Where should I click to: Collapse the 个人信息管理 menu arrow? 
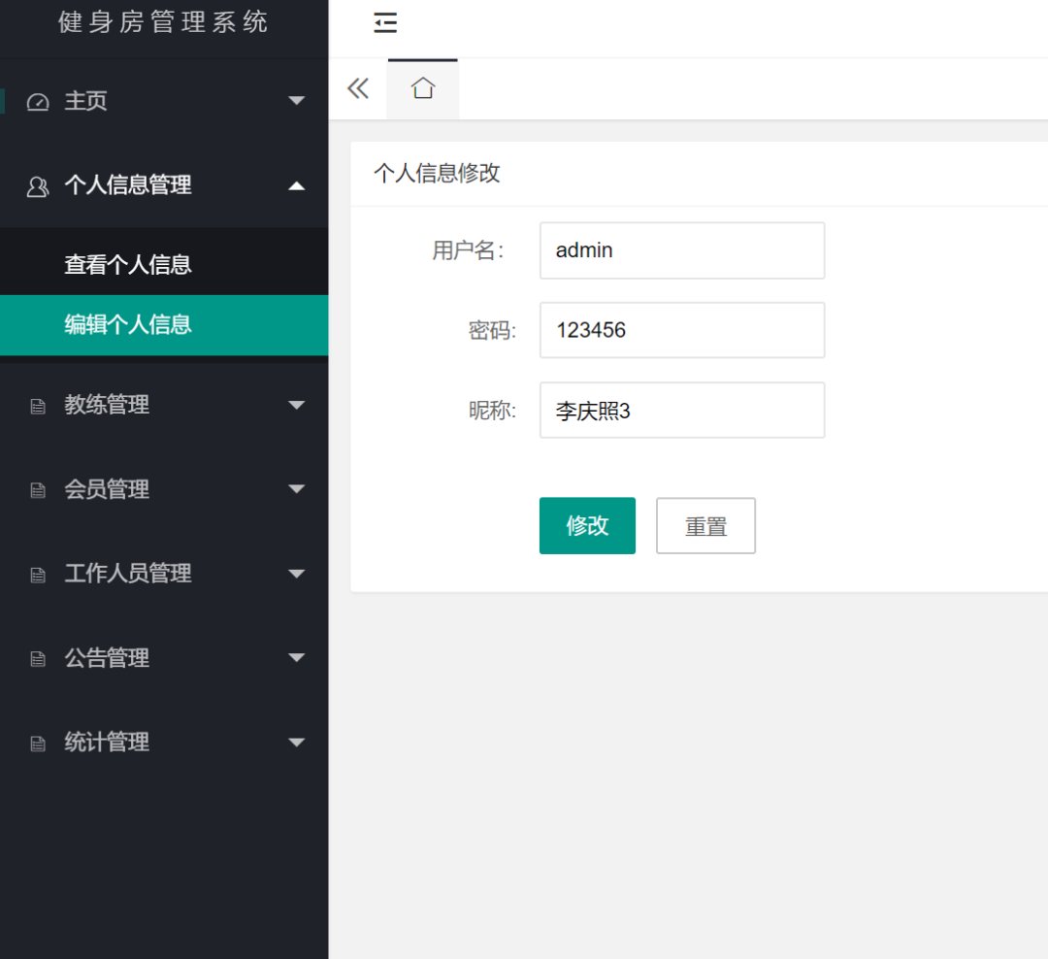click(297, 185)
